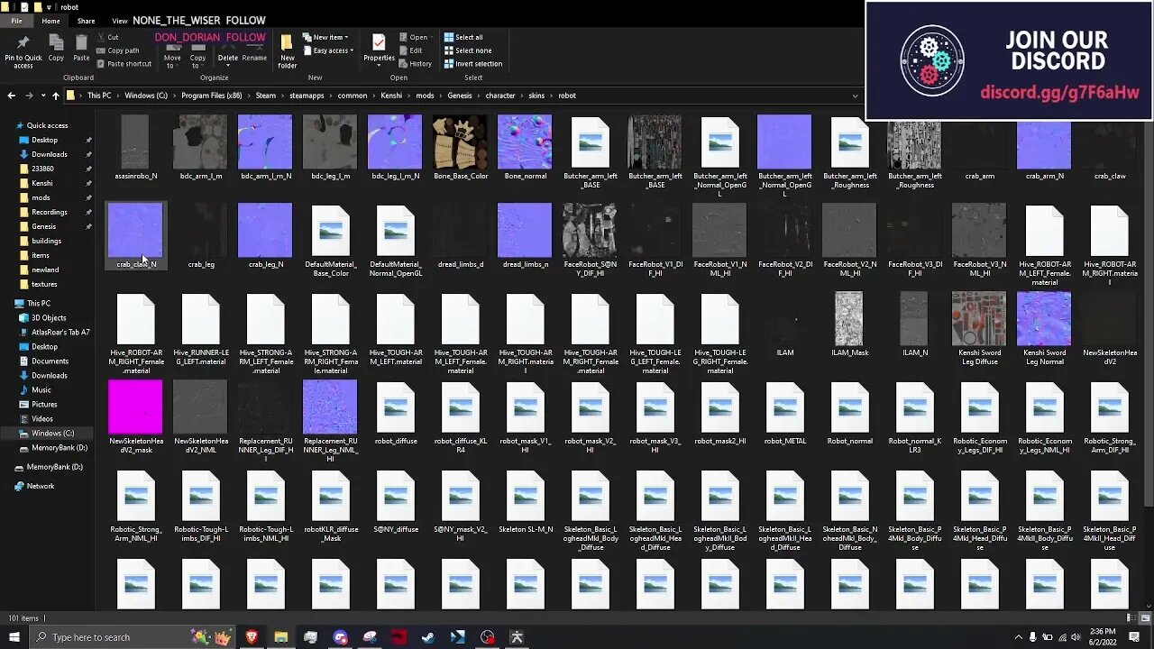Choose Copy path in the ribbon
The width and height of the screenshot is (1154, 649).
[x=118, y=50]
